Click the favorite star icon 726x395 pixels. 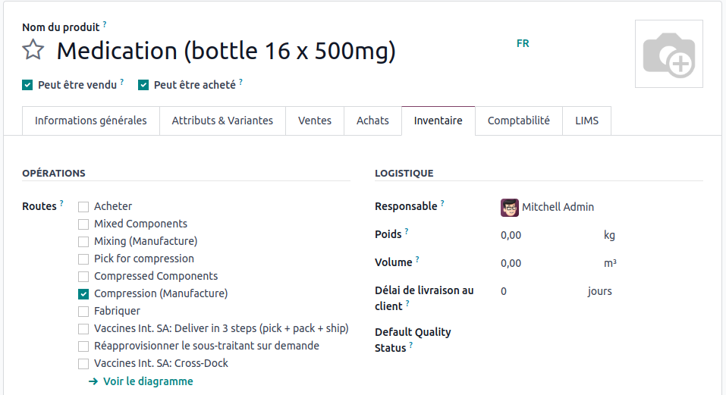pos(33,51)
